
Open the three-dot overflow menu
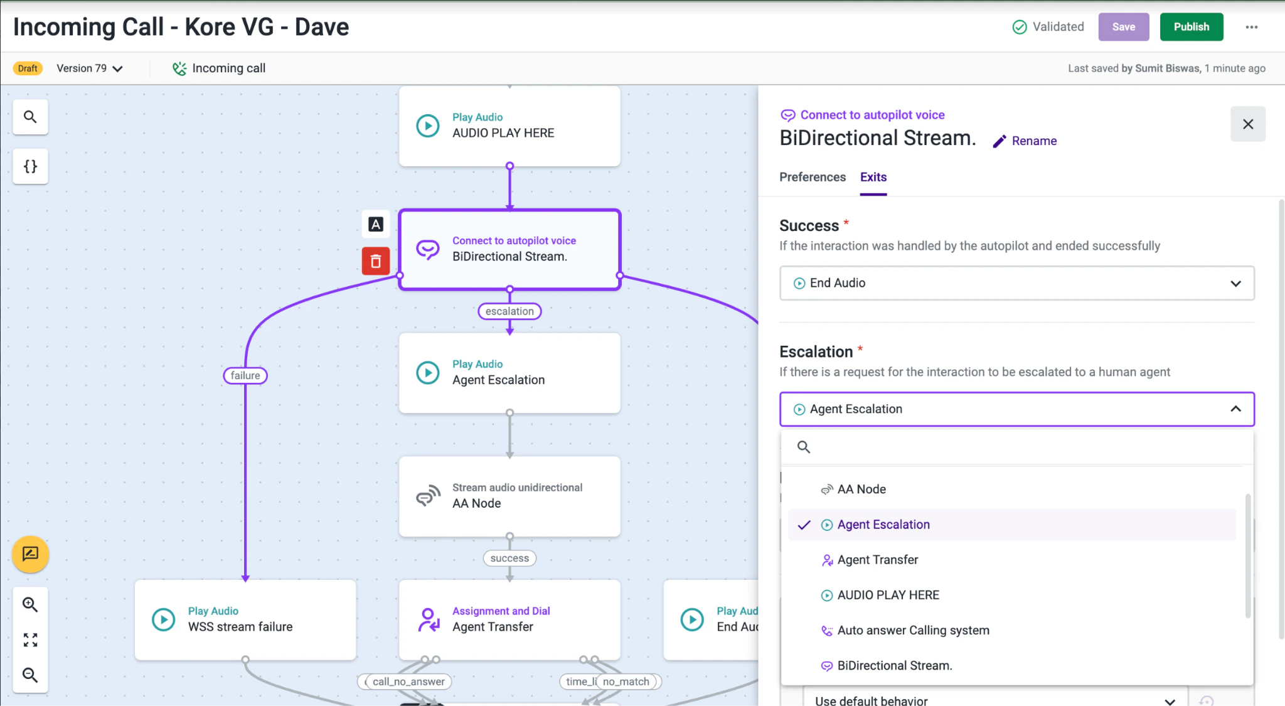pyautogui.click(x=1252, y=27)
